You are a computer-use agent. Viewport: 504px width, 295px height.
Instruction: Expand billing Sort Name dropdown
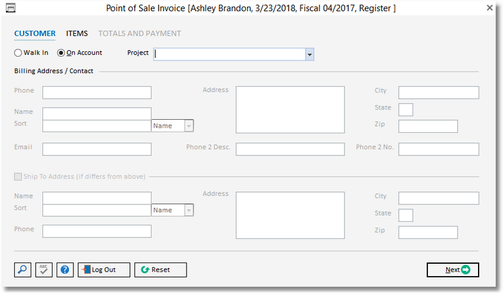point(189,126)
